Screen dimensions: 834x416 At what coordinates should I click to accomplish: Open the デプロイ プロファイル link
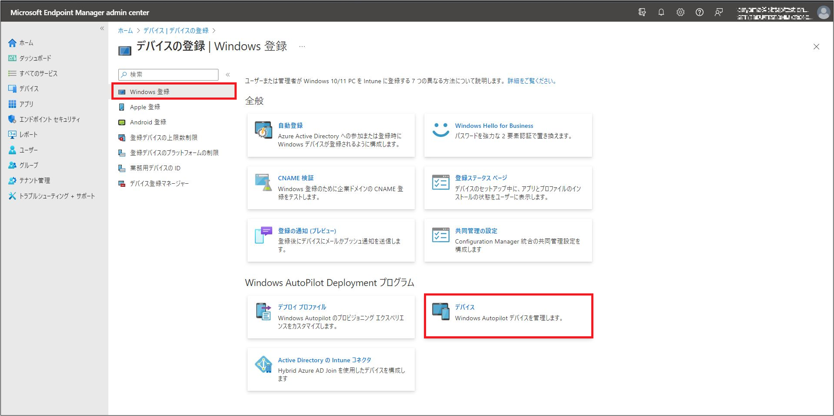point(302,307)
